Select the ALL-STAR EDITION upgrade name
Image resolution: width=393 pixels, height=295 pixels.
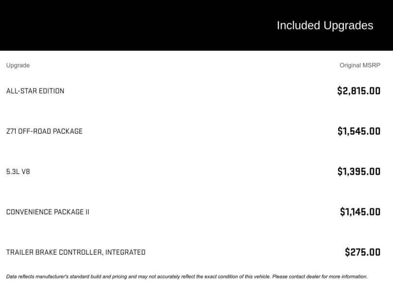coord(35,91)
